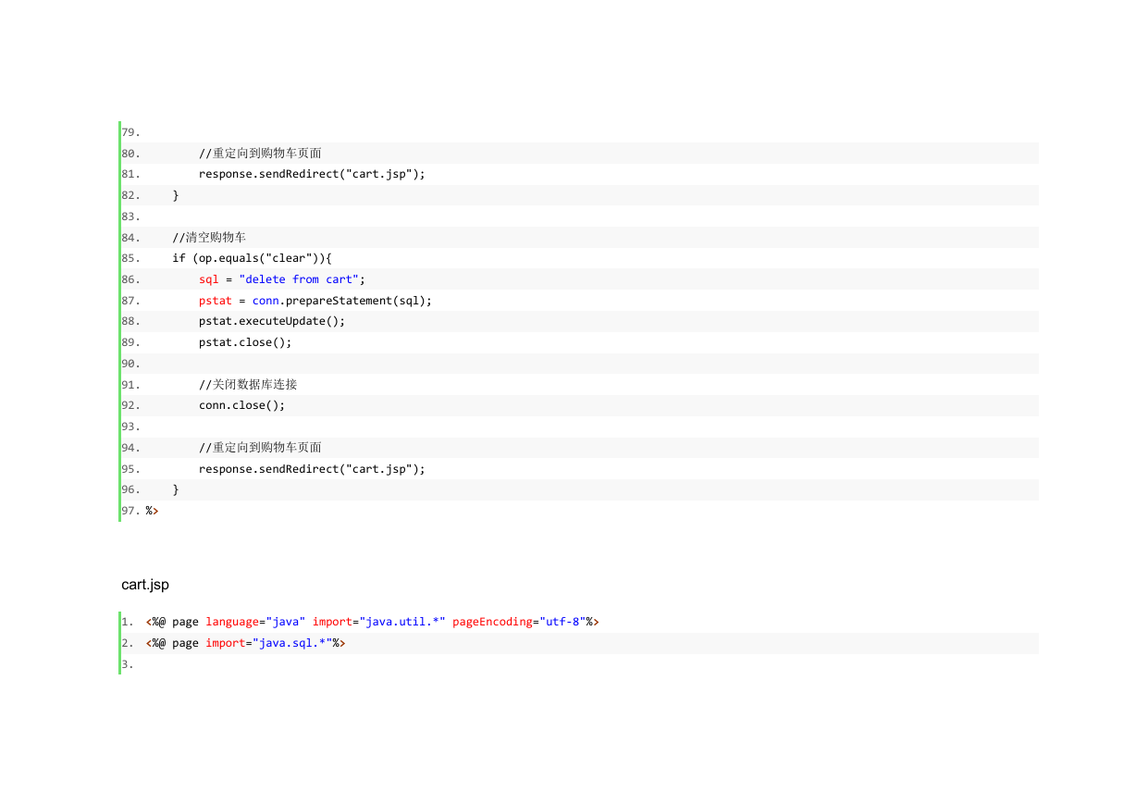Select comment on line 80 about redirecting
The width and height of the screenshot is (1136, 804).
[260, 153]
